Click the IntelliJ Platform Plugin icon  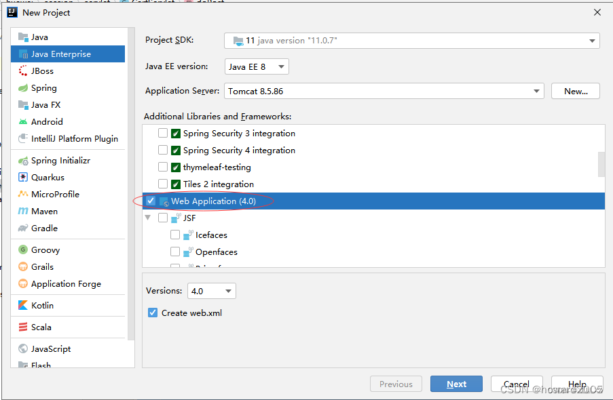(23, 139)
